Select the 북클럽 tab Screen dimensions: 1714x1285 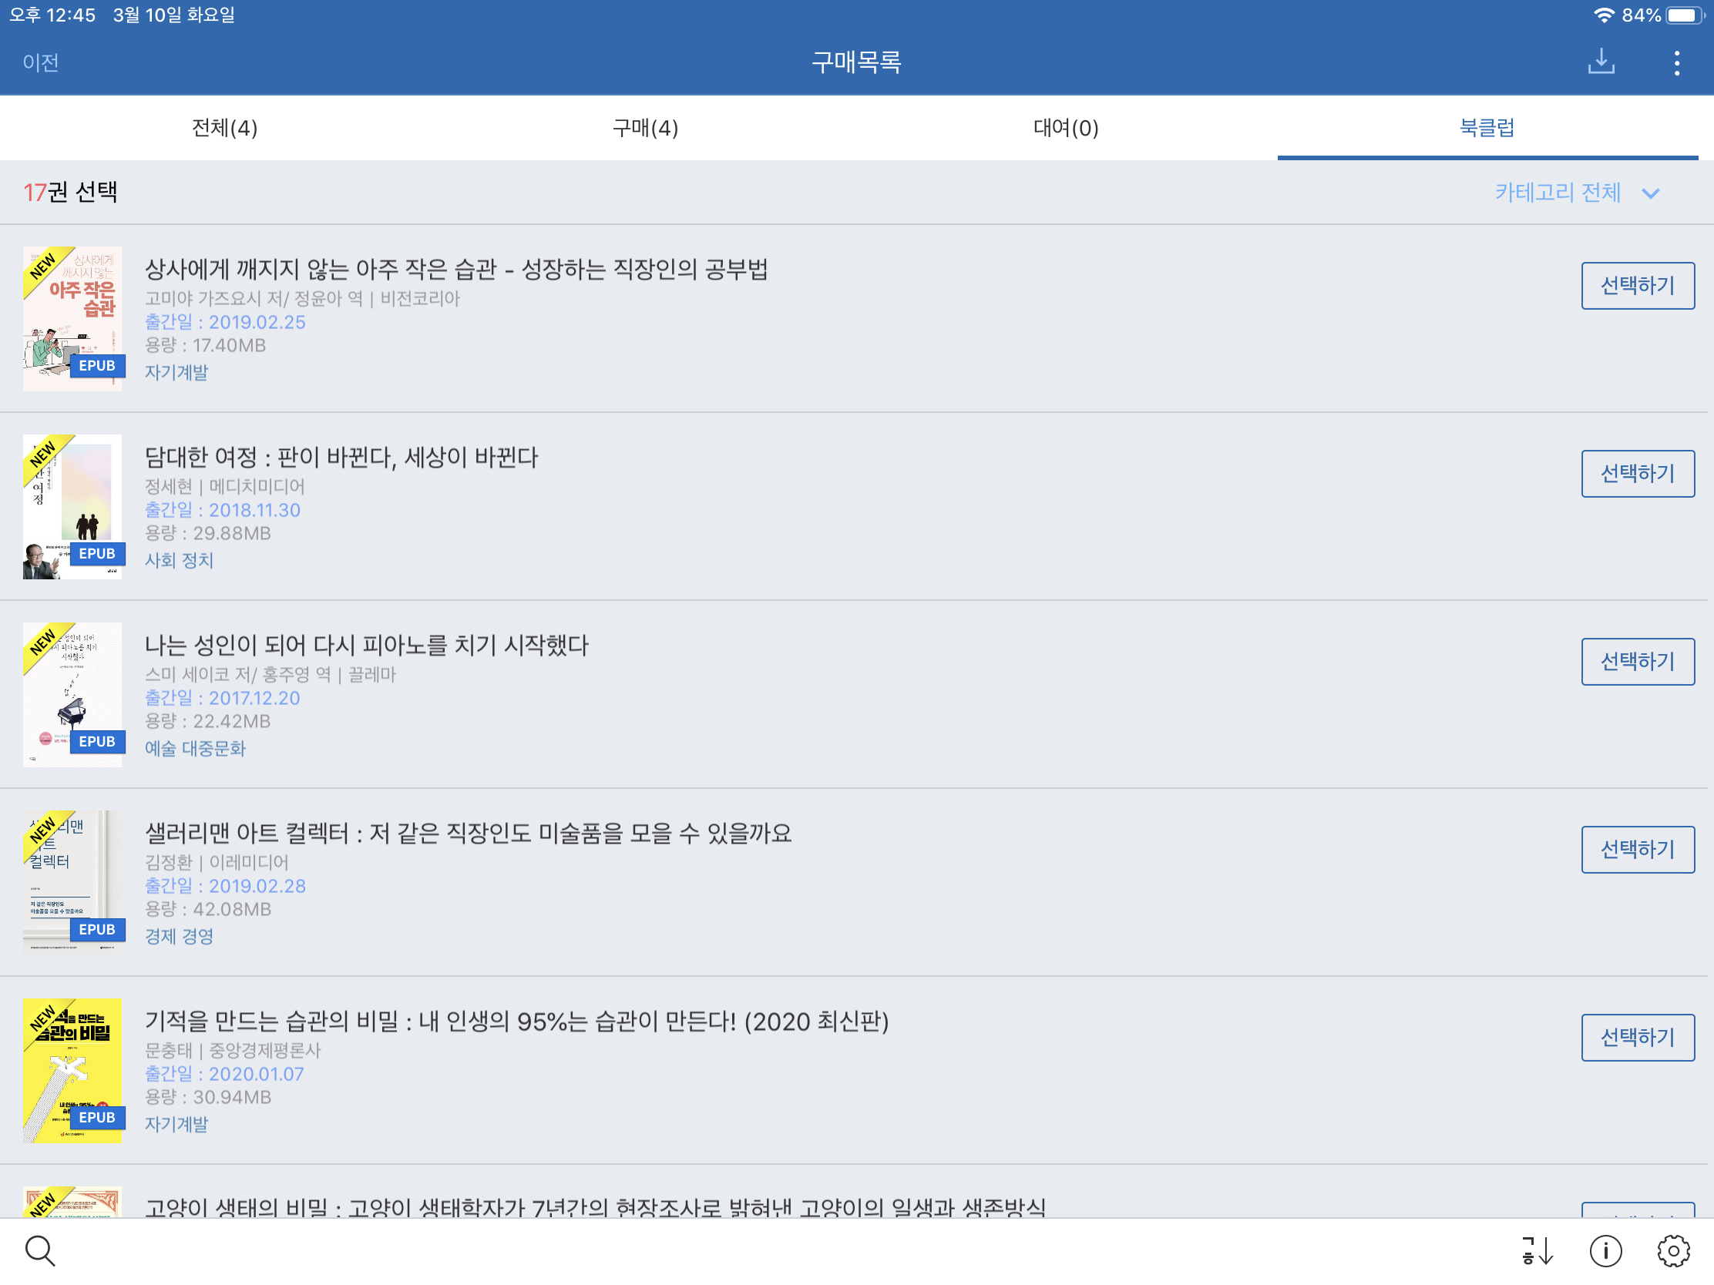click(1487, 128)
